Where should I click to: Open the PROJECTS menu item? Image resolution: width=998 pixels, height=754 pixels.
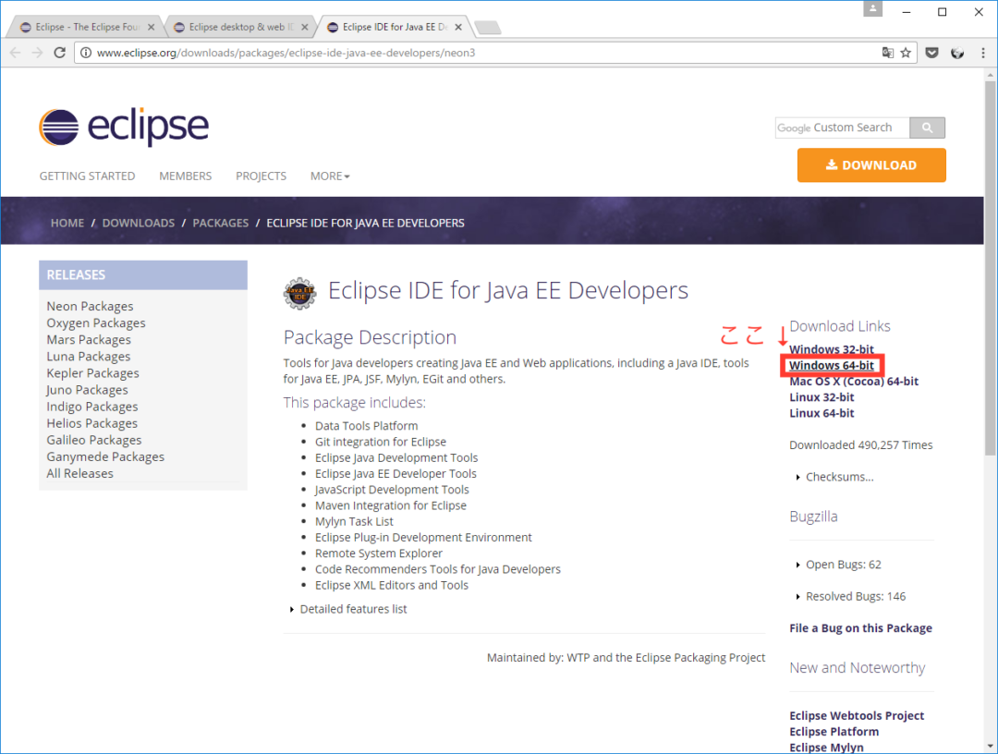click(x=261, y=176)
